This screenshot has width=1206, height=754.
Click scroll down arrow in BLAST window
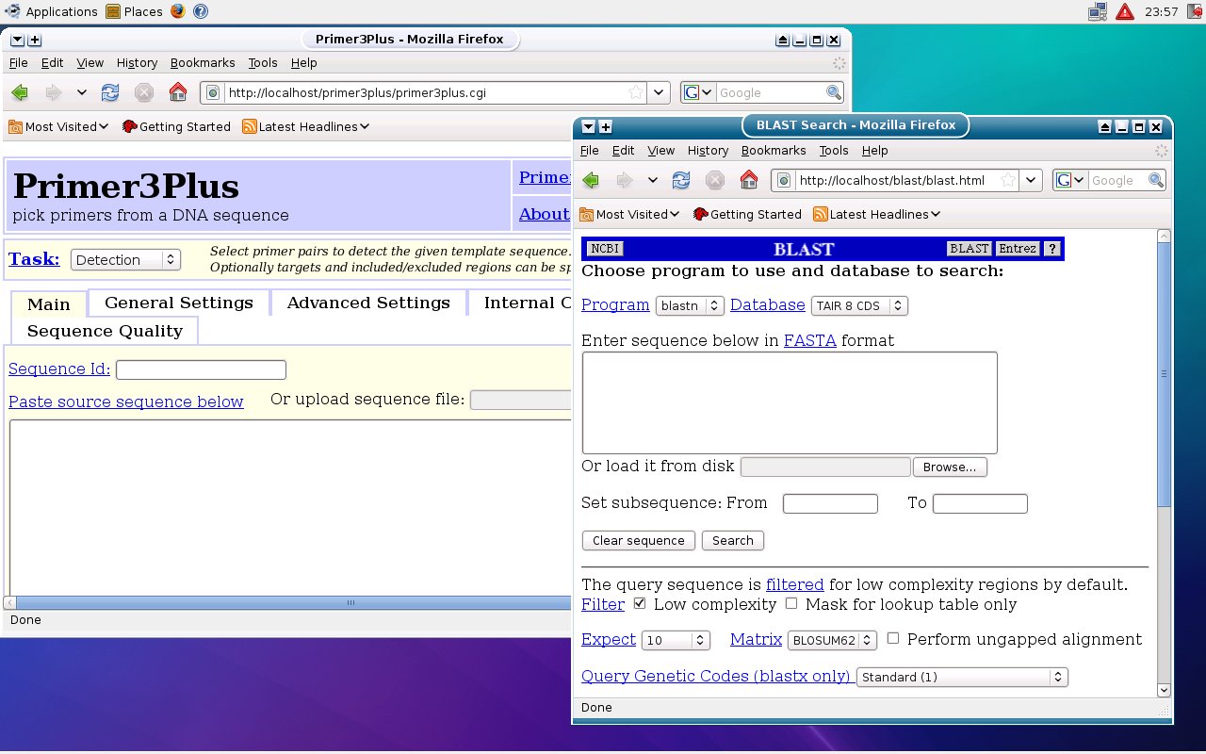(1164, 690)
